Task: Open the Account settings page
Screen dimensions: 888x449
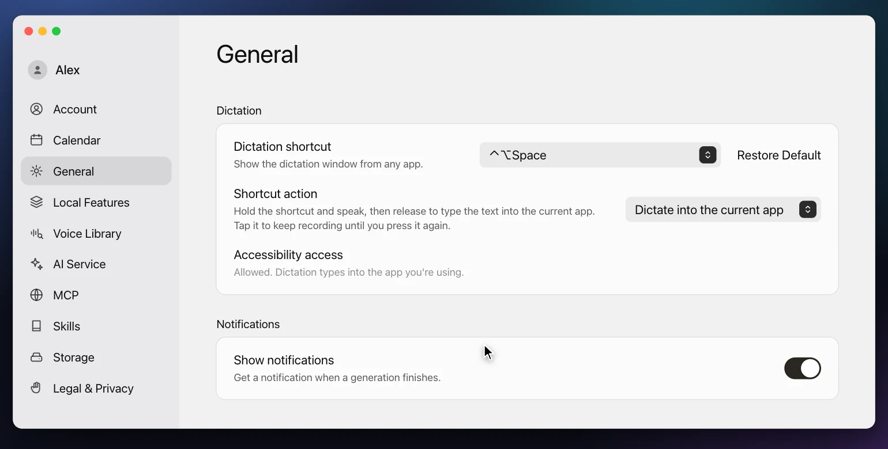Action: coord(96,109)
